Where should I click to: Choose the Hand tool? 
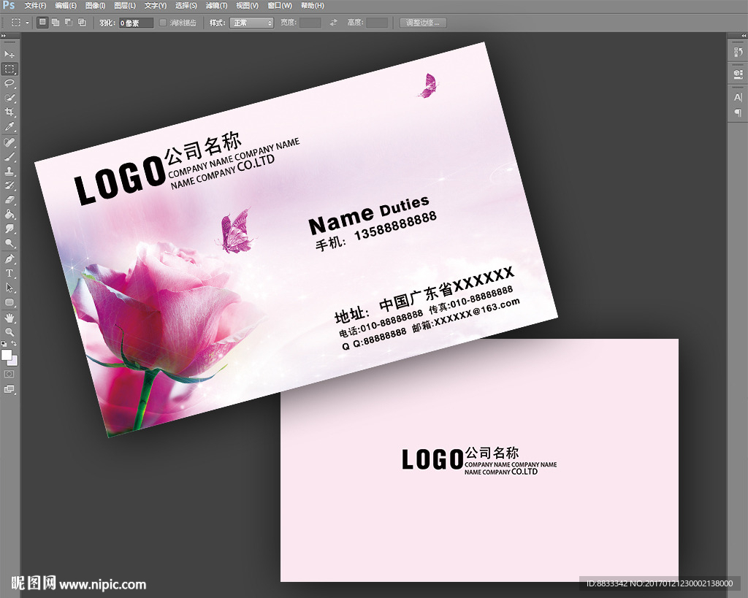point(9,318)
